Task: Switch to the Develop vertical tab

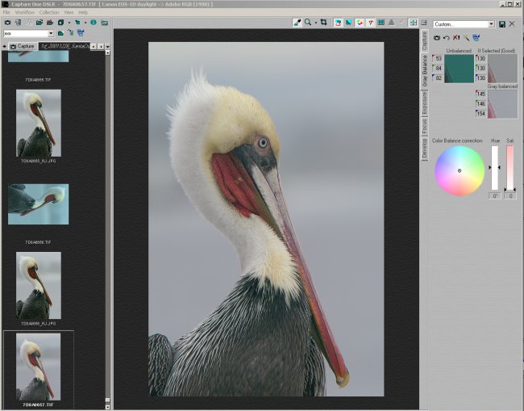Action: [x=425, y=149]
